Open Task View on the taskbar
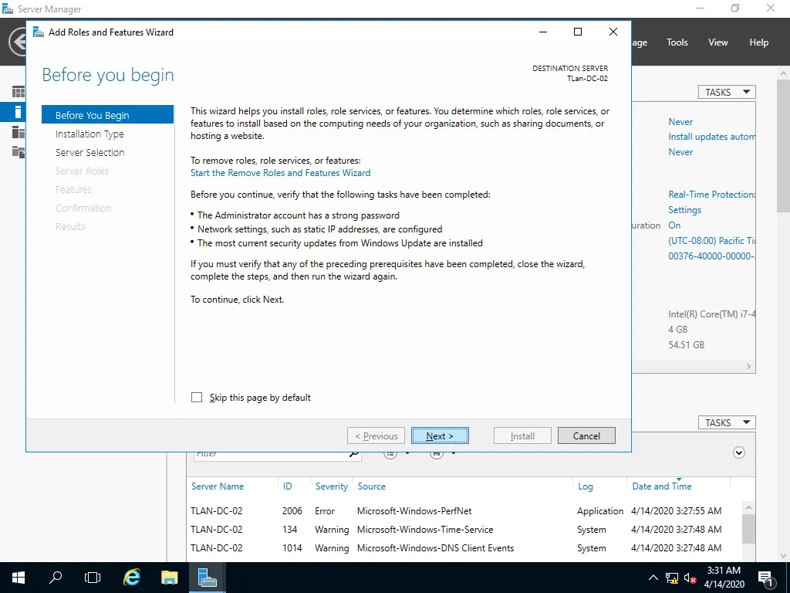790x593 pixels. (x=93, y=578)
